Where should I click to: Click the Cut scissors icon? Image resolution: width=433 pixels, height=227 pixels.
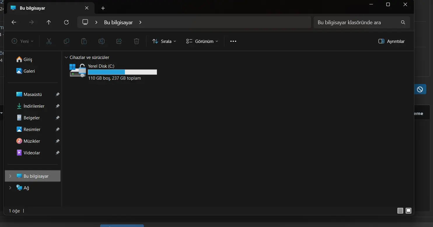(49, 41)
